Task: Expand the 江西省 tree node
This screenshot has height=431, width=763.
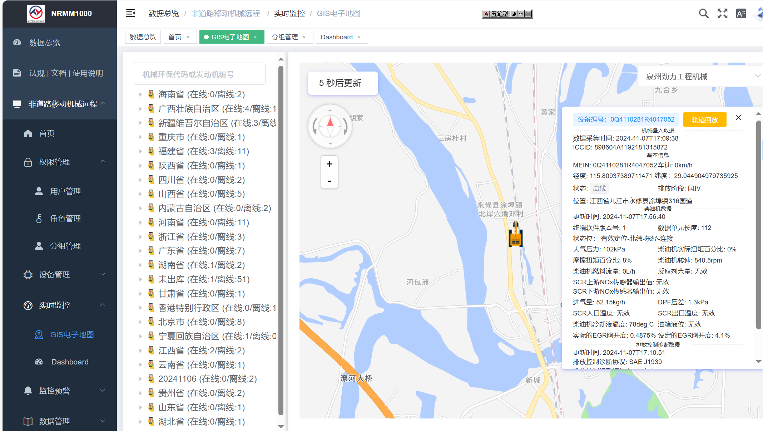Action: tap(140, 351)
